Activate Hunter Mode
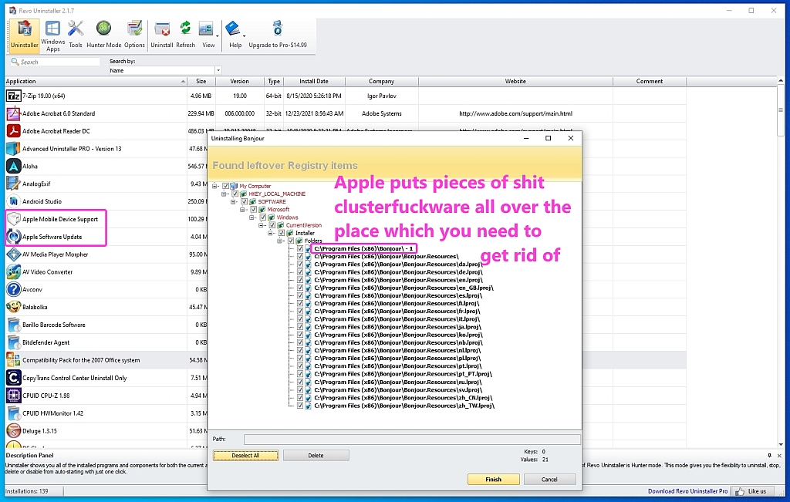The height and width of the screenshot is (502, 790). [104, 35]
